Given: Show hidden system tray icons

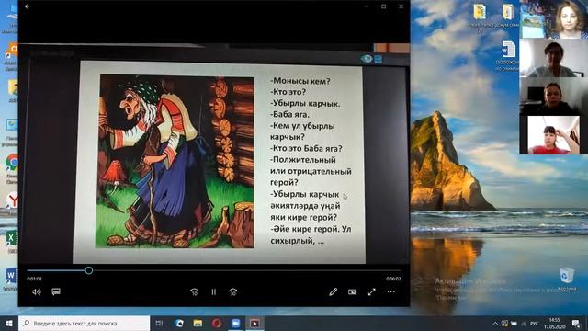Looking at the screenshot, I should point(495,324).
